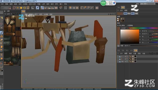This screenshot has height=90, width=158.
Task: Click the viewport rotate icon
Action: 113,14
